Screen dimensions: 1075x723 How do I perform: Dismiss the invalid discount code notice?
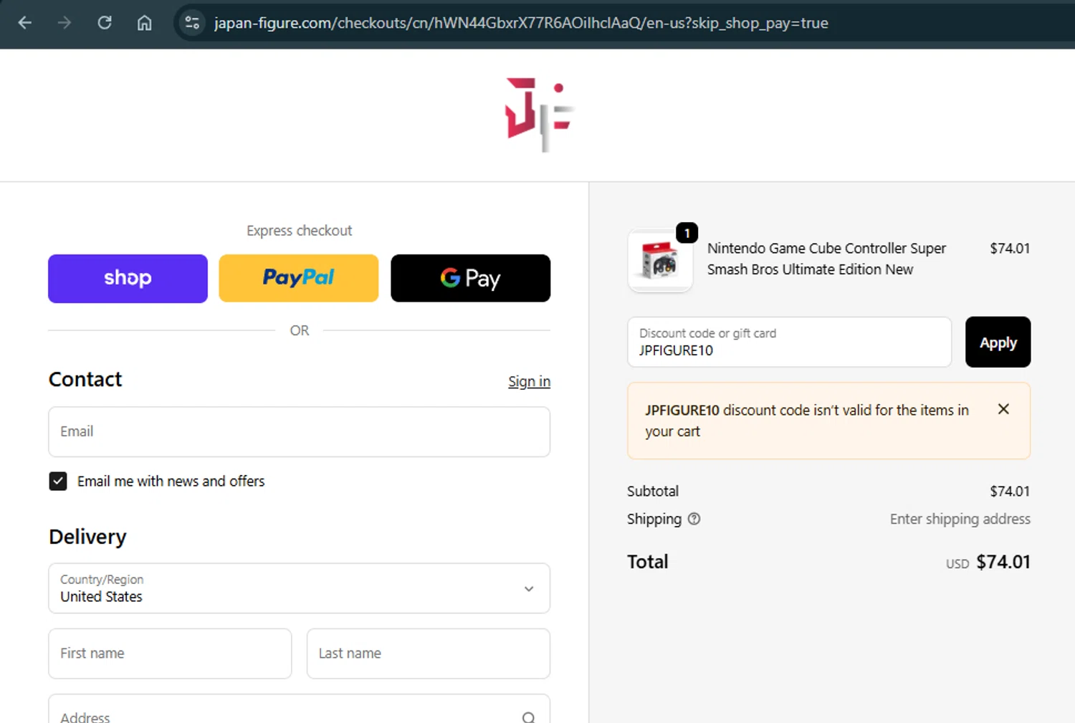point(1003,409)
